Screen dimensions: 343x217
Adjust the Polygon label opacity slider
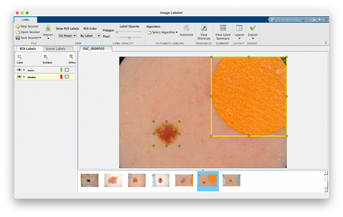point(117,32)
